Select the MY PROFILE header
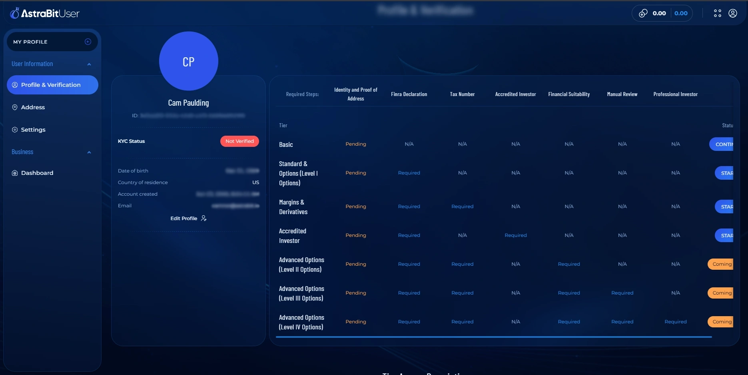The width and height of the screenshot is (748, 375). [x=52, y=42]
